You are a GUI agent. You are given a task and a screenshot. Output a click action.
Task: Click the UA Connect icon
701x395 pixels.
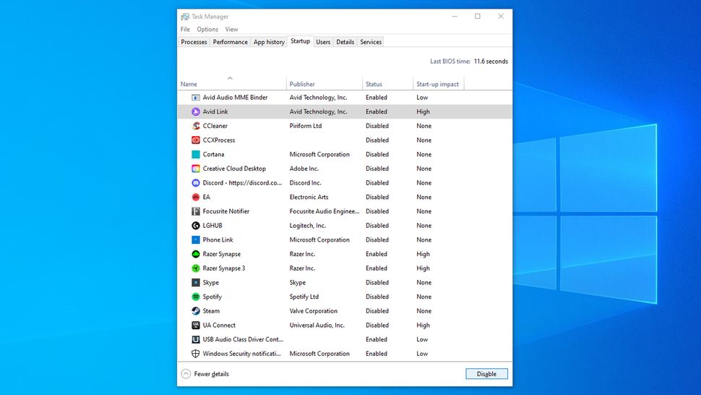[195, 326]
